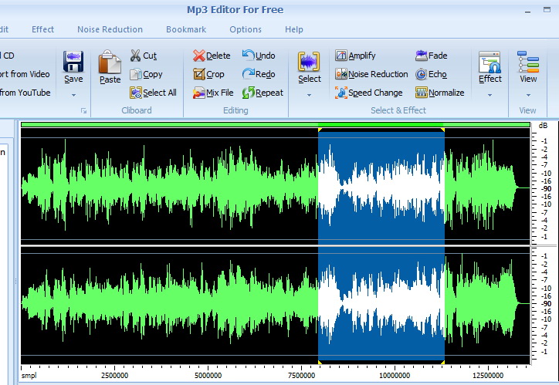This screenshot has width=559, height=385.
Task: Expand the Select dropdown arrow
Action: coord(309,95)
